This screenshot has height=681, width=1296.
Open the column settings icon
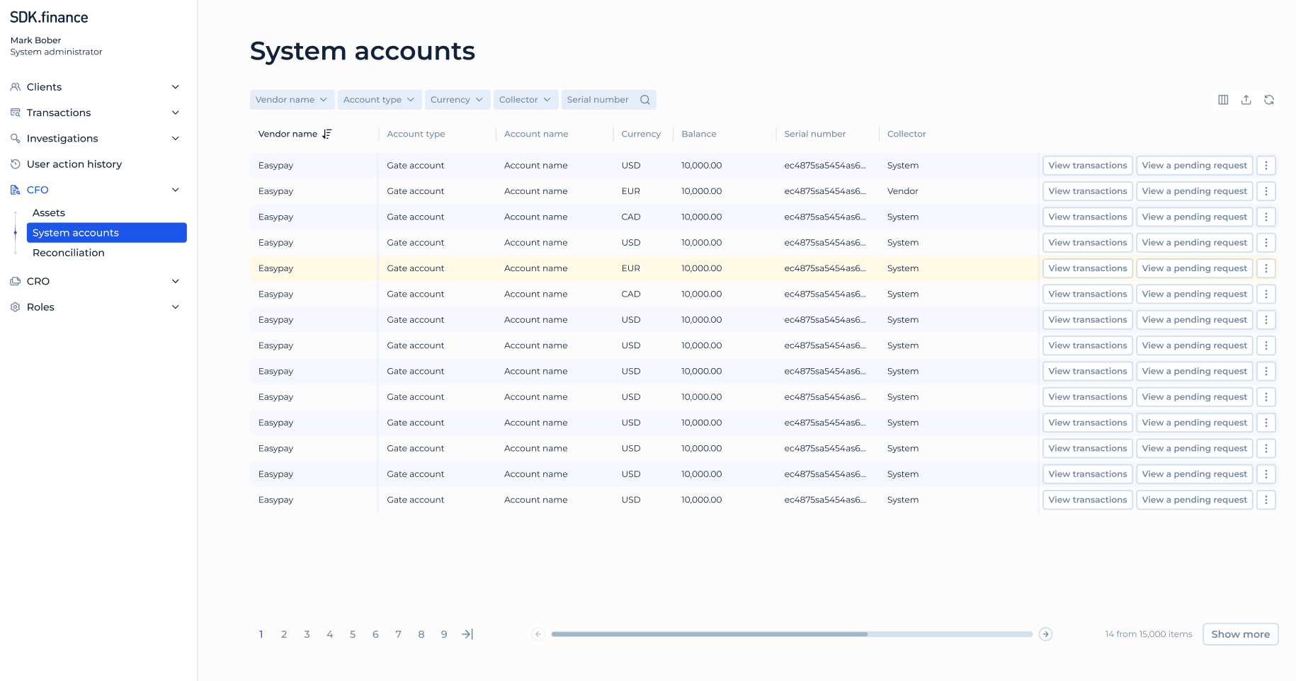click(x=1223, y=100)
